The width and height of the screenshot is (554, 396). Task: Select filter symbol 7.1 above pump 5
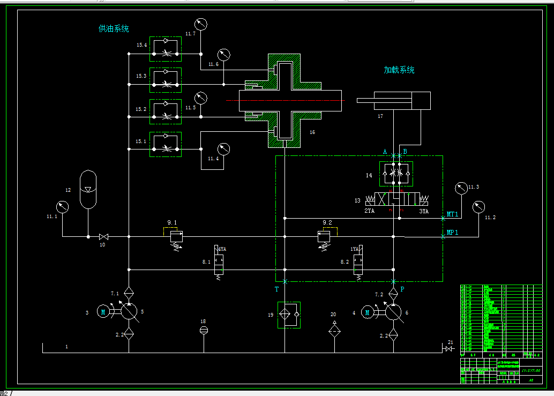point(129,293)
